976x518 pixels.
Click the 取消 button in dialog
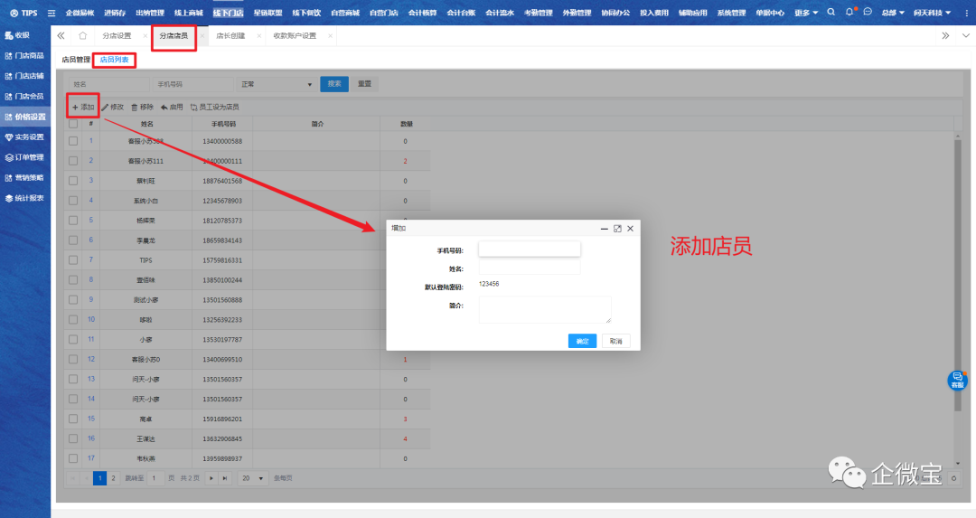[615, 341]
